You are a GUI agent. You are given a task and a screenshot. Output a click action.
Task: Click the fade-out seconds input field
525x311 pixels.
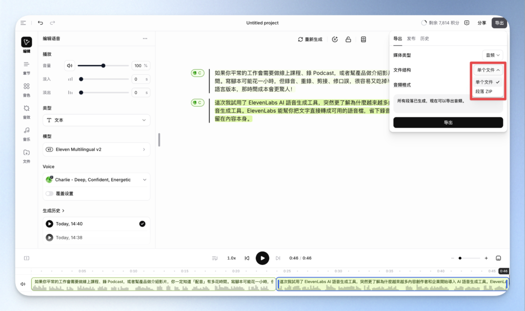pos(140,93)
